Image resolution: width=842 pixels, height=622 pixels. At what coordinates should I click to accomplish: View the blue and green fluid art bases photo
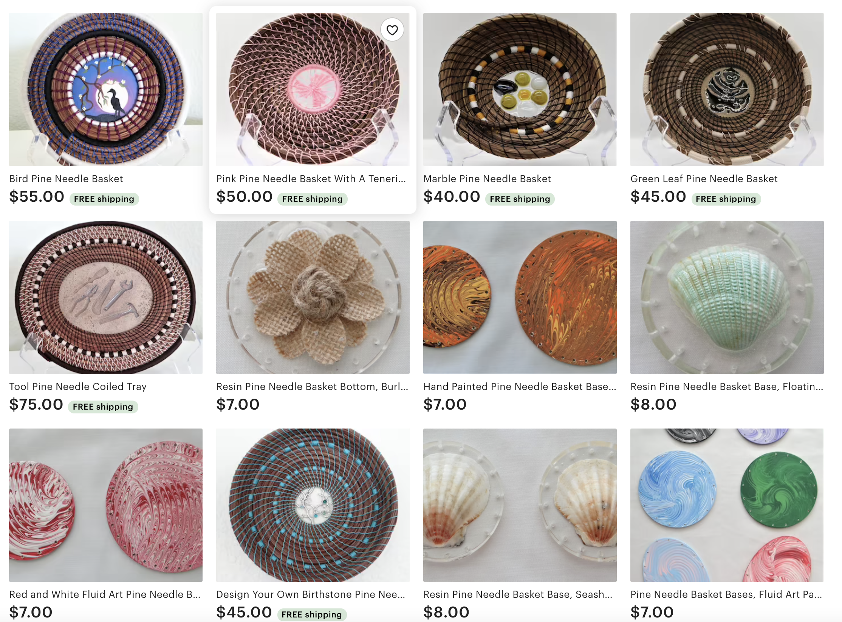coord(727,505)
